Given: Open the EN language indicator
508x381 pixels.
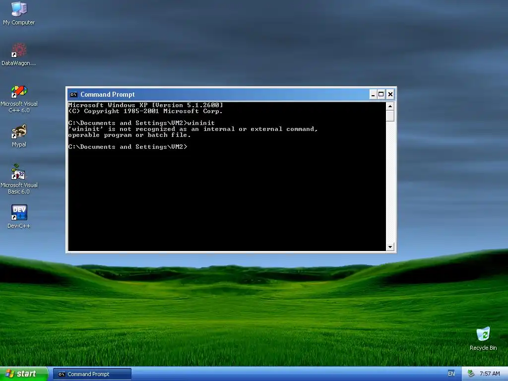Looking at the screenshot, I should pos(451,374).
